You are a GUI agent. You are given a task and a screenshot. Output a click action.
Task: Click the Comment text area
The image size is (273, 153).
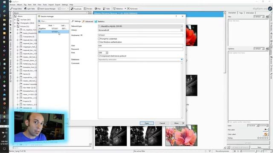coord(140,91)
